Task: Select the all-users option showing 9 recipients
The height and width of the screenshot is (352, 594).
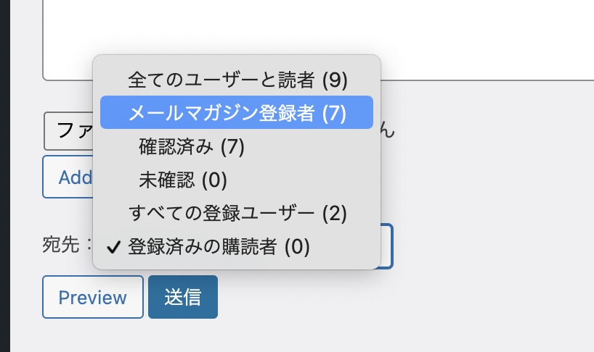Action: pyautogui.click(x=237, y=79)
